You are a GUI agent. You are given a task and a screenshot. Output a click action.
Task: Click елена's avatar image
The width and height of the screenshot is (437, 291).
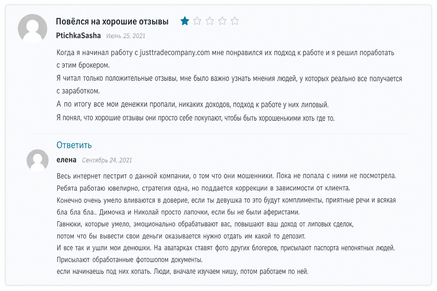38,160
